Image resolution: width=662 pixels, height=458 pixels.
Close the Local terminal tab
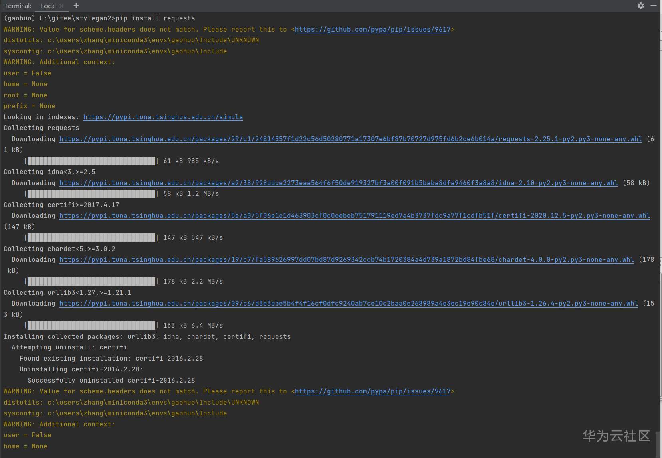pos(61,6)
